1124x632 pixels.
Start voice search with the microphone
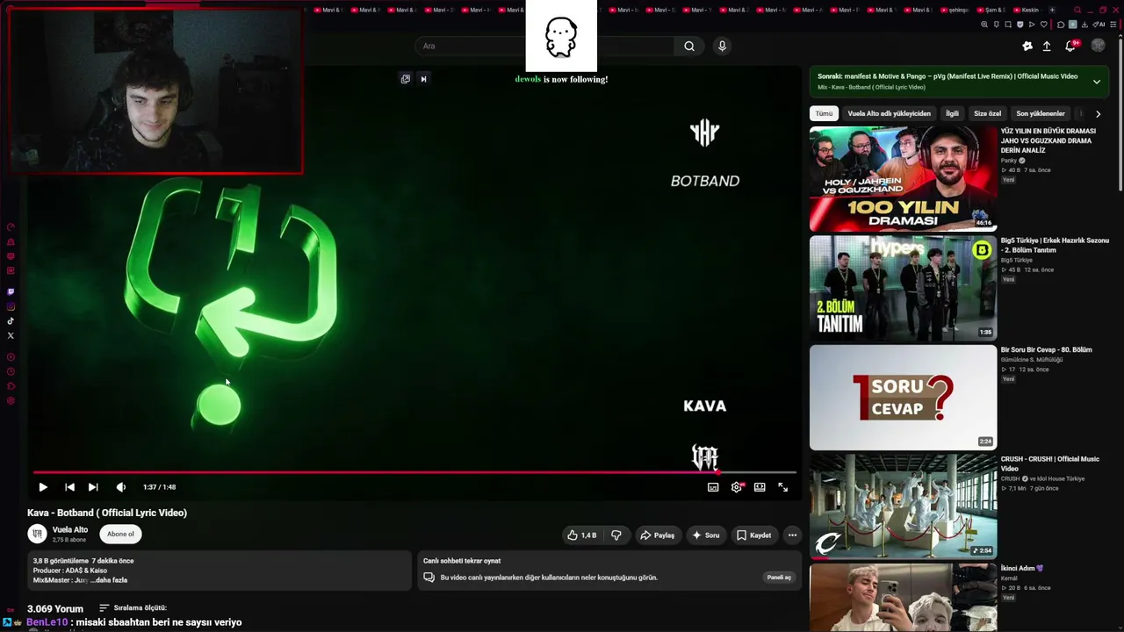(x=722, y=46)
